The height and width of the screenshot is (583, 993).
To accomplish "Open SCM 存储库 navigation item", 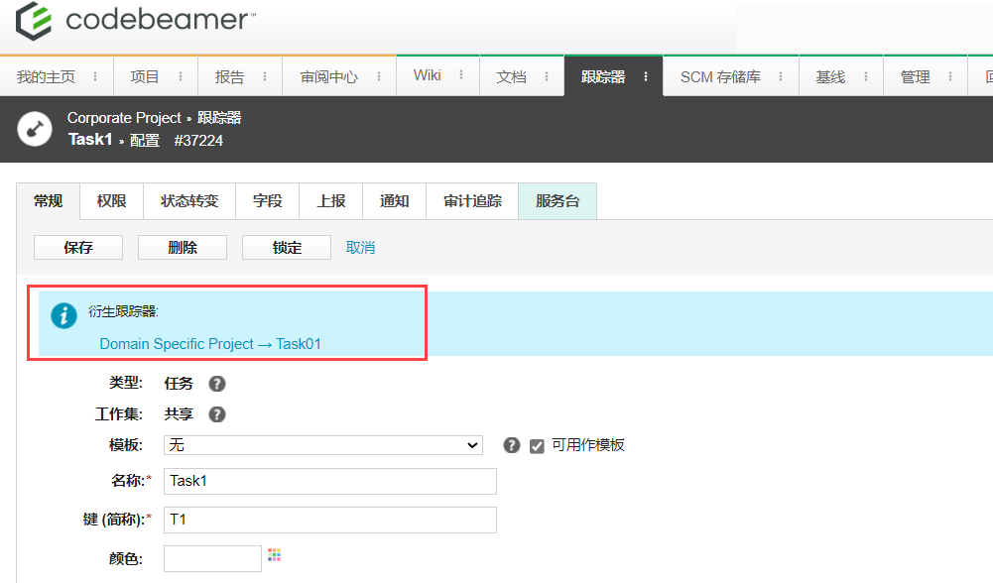I will pos(720,76).
